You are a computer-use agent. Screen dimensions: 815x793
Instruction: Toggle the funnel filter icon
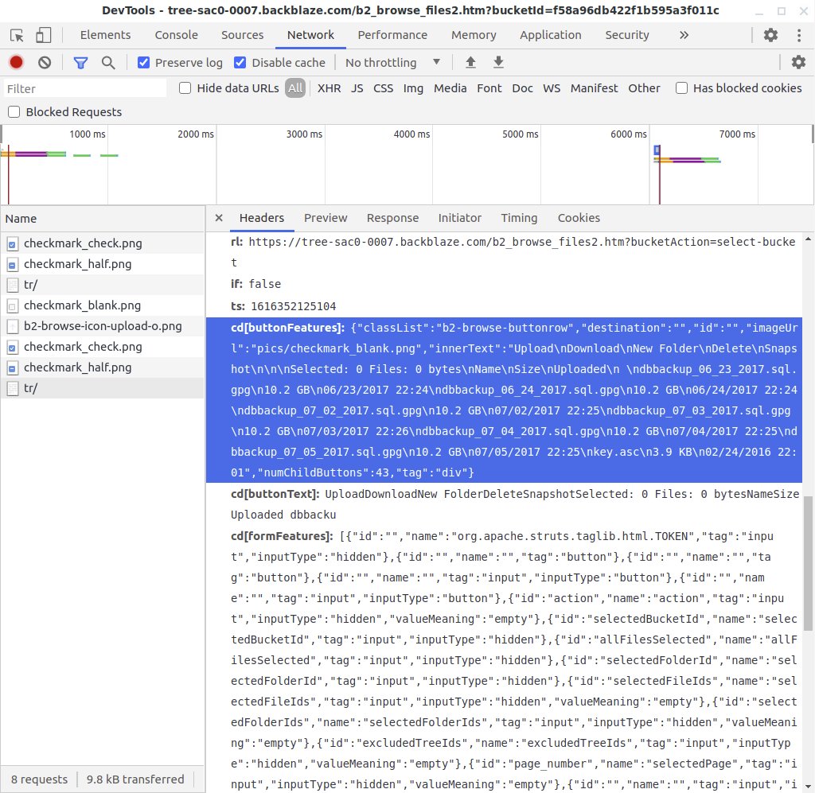80,63
